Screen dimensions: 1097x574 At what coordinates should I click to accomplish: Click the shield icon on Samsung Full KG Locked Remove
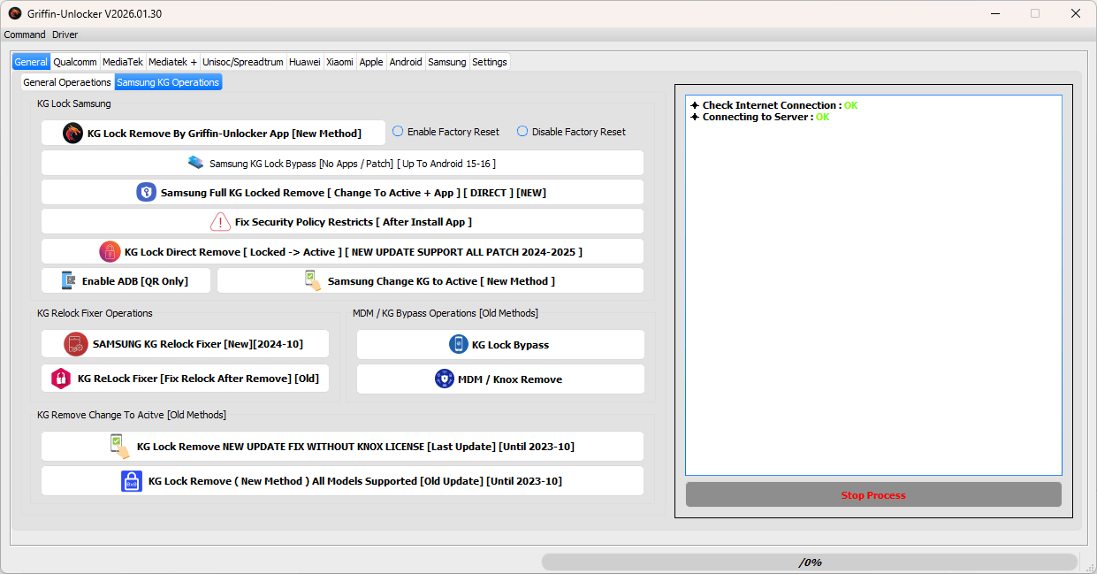pyautogui.click(x=147, y=192)
